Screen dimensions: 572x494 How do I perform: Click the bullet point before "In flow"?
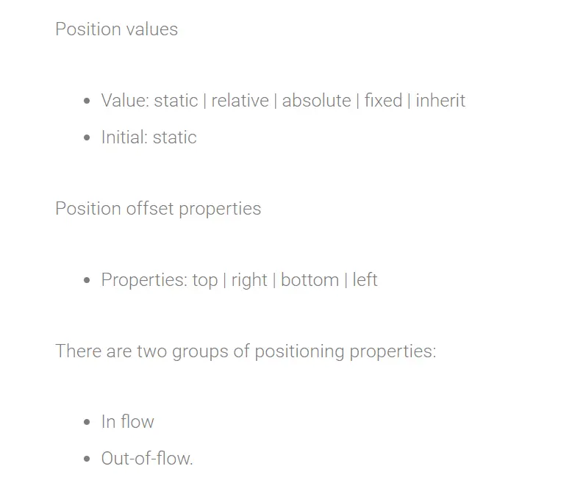(x=87, y=423)
